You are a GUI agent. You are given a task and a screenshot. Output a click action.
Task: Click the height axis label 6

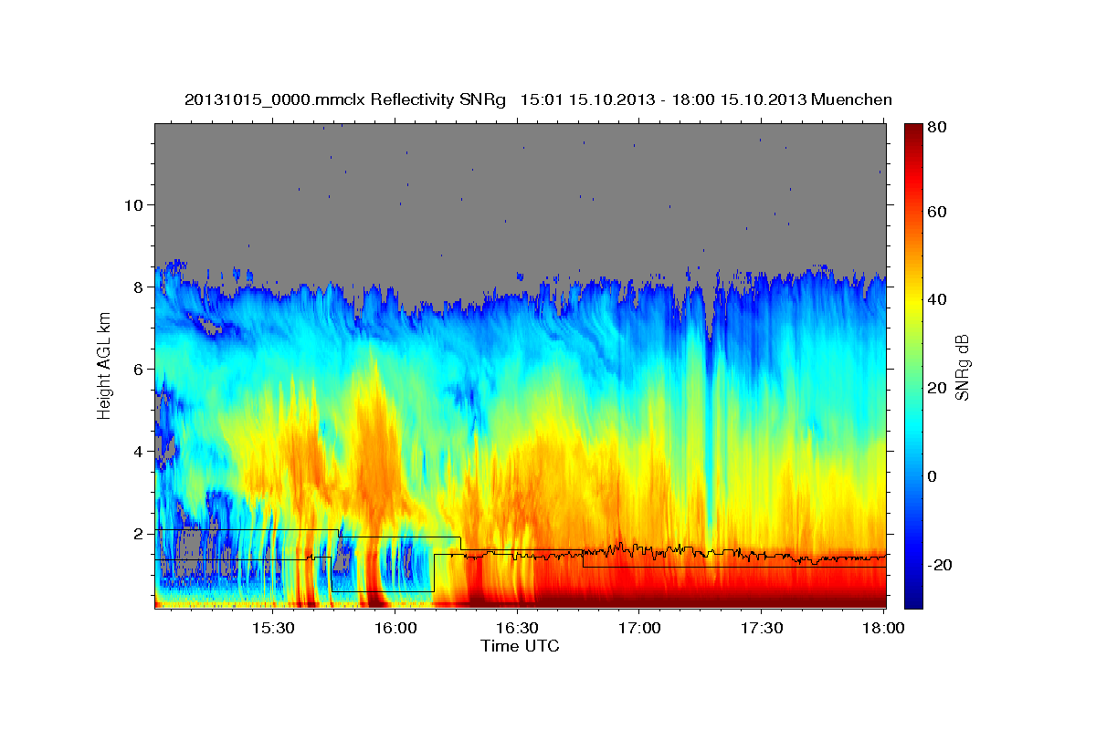pyautogui.click(x=137, y=369)
